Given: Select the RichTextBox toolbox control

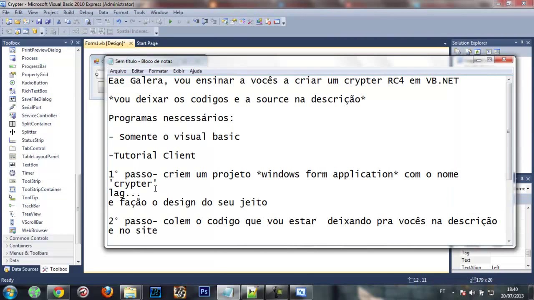Looking at the screenshot, I should point(34,91).
